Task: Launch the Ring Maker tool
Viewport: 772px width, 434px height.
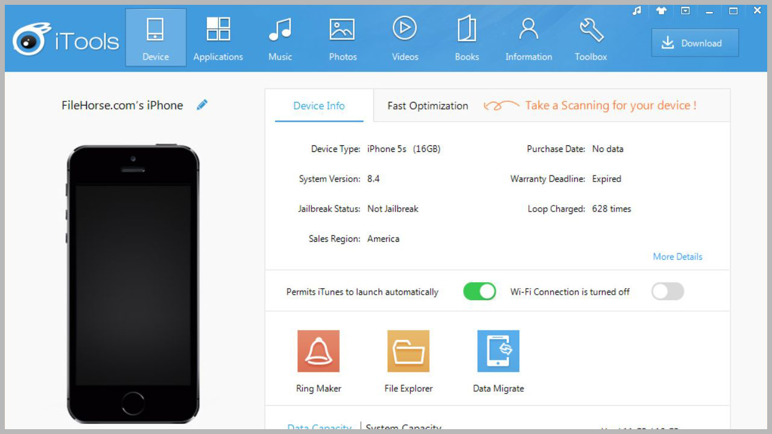Action: (x=318, y=362)
